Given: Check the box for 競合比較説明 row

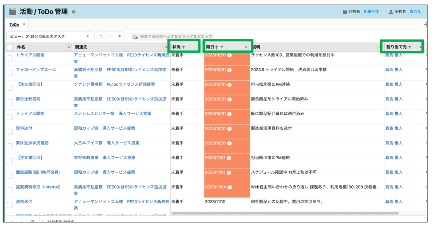Looking at the screenshot, I should click(x=10, y=103).
